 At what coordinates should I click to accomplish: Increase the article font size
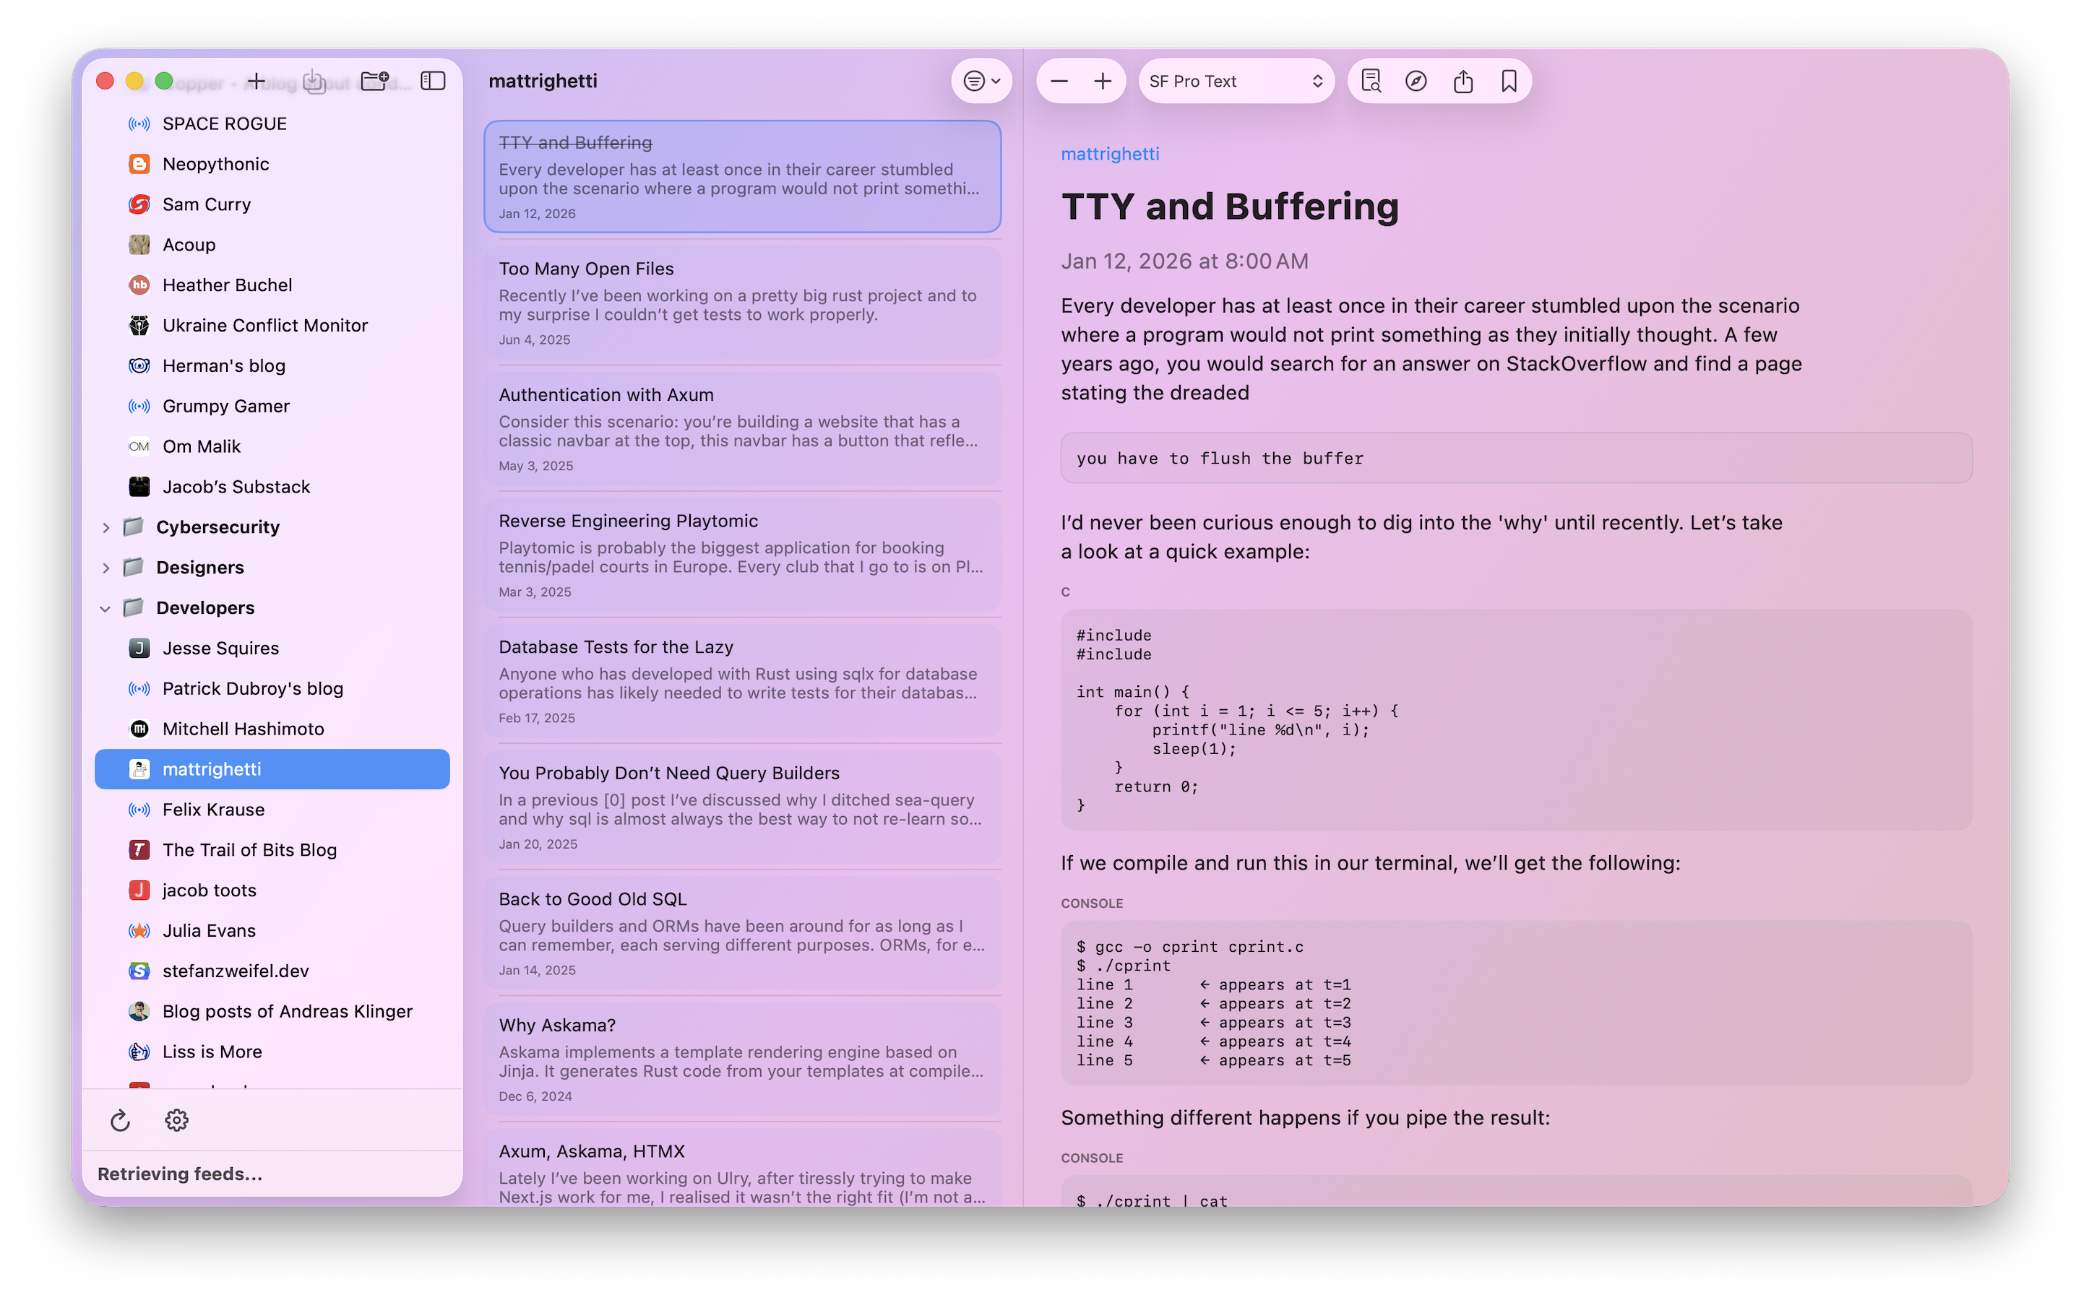(x=1103, y=80)
